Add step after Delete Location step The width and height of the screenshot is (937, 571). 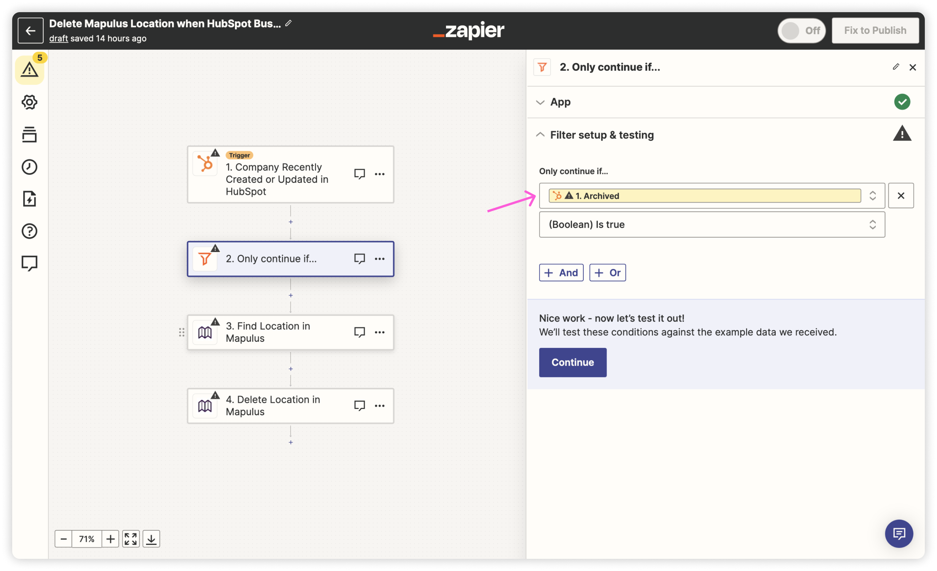tap(291, 442)
